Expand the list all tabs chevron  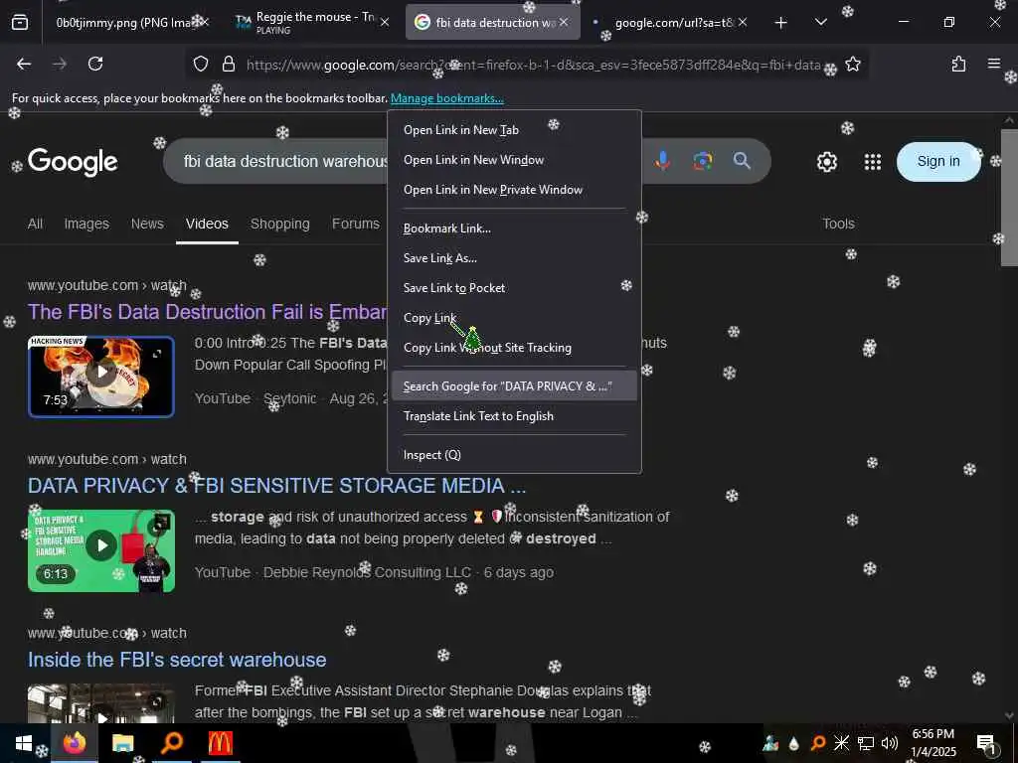820,22
